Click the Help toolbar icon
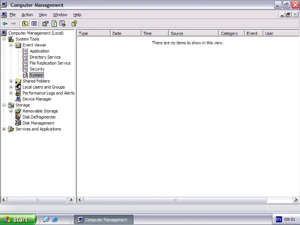Screen dimensions: 300x225 coord(74,24)
